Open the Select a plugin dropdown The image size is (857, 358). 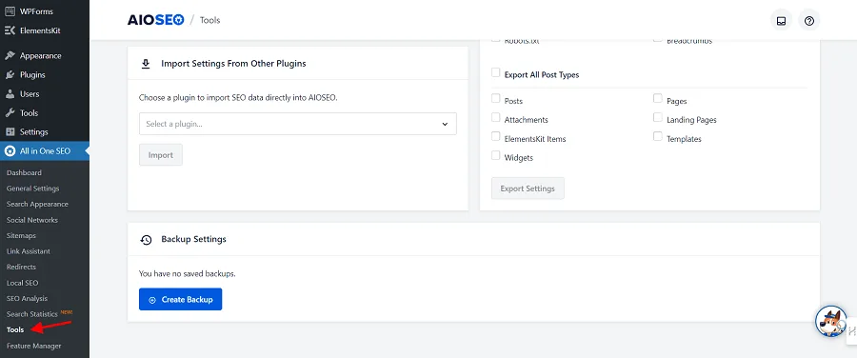[x=298, y=124]
